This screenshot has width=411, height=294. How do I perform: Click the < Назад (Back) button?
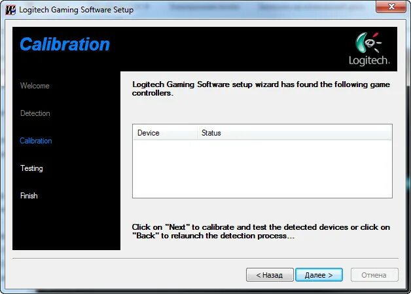[x=270, y=274]
